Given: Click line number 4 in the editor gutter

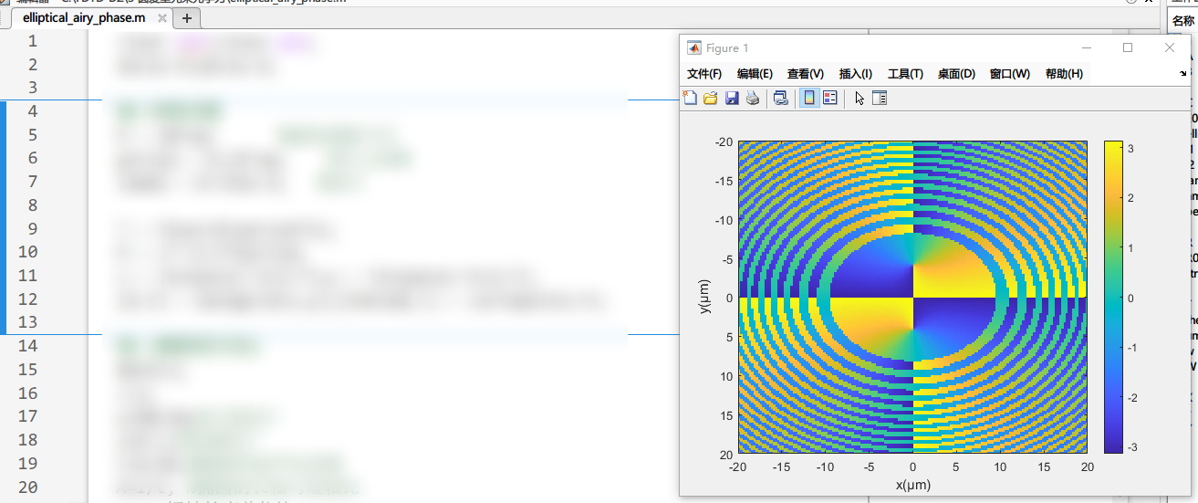Looking at the screenshot, I should (x=33, y=111).
